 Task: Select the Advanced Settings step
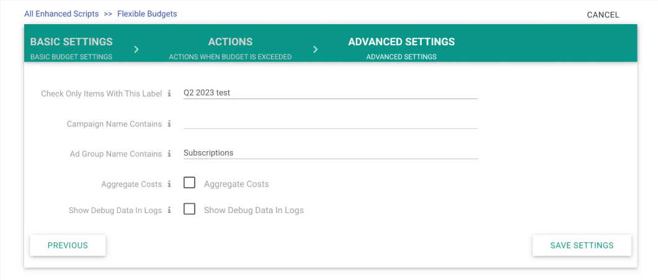coord(401,48)
